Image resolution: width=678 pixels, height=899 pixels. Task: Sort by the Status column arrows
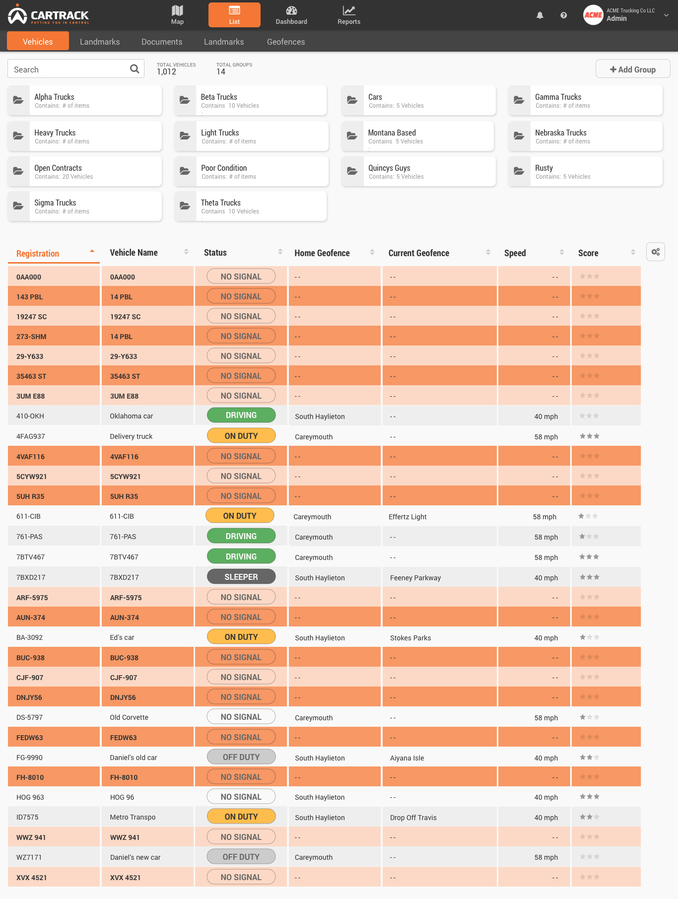(280, 252)
